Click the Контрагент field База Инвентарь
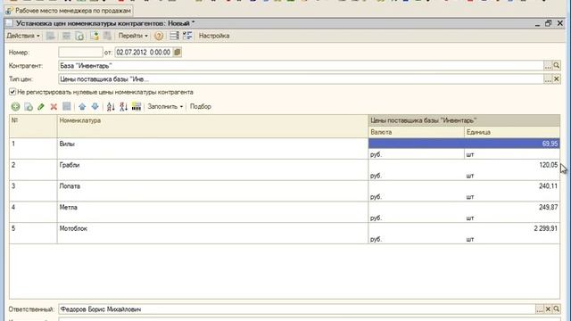Image resolution: width=571 pixels, height=321 pixels. tap(301, 65)
